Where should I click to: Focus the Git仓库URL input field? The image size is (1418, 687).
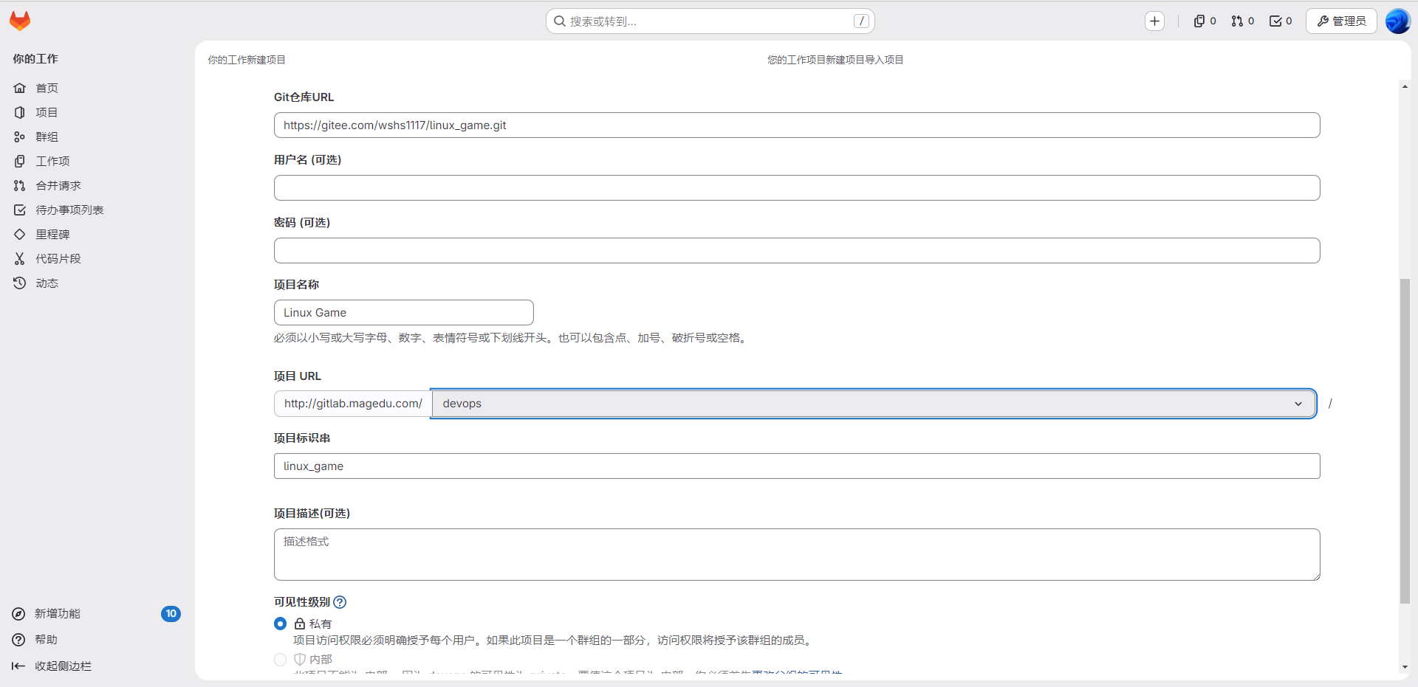[797, 125]
